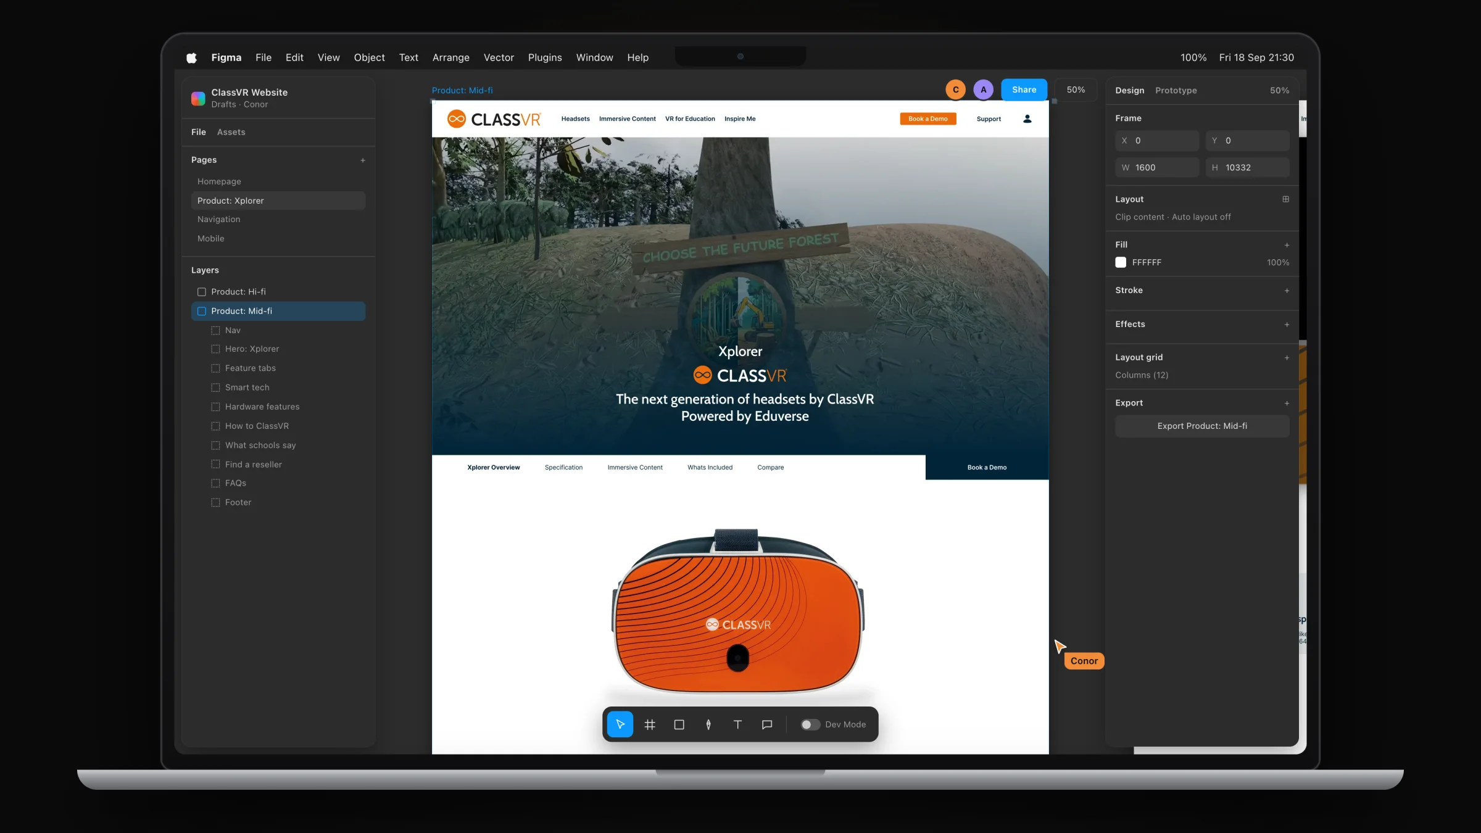Image resolution: width=1481 pixels, height=833 pixels.
Task: Click the orange C collaborator avatar
Action: click(955, 89)
